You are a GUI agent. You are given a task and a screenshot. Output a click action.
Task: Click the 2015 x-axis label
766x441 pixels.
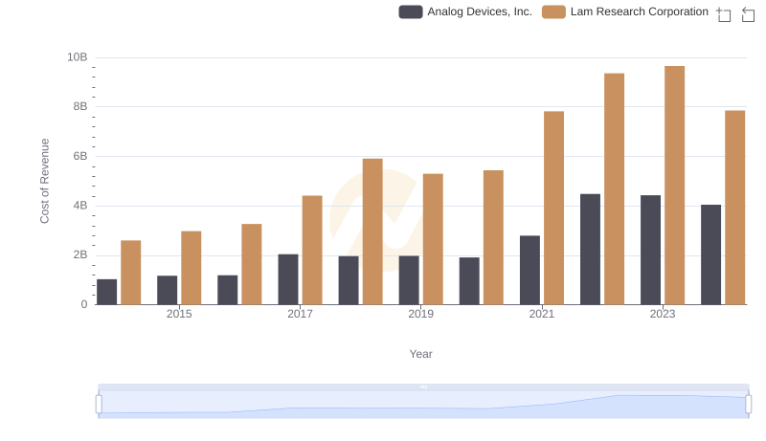click(179, 314)
